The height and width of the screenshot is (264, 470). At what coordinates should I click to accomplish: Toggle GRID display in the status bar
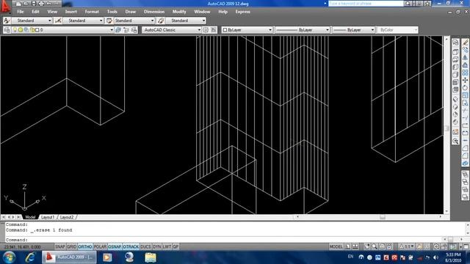71,246
